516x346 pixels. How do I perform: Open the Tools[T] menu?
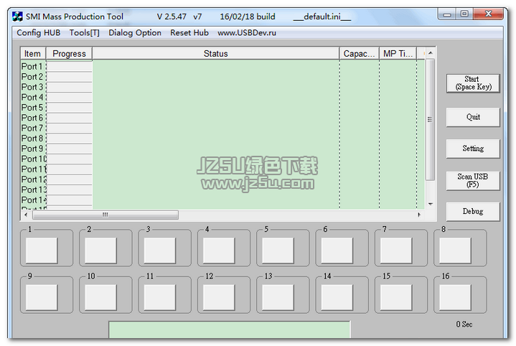tap(84, 33)
